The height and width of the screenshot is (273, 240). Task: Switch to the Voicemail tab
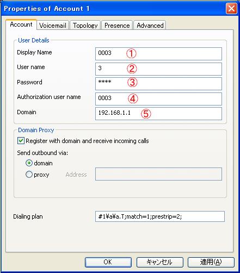point(53,25)
